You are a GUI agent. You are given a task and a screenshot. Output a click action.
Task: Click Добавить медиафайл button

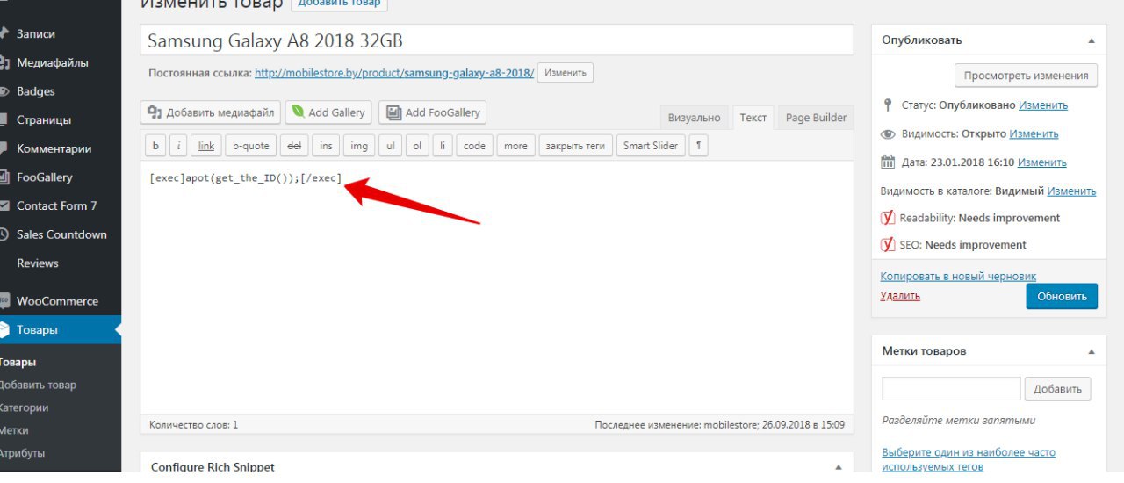click(x=210, y=112)
